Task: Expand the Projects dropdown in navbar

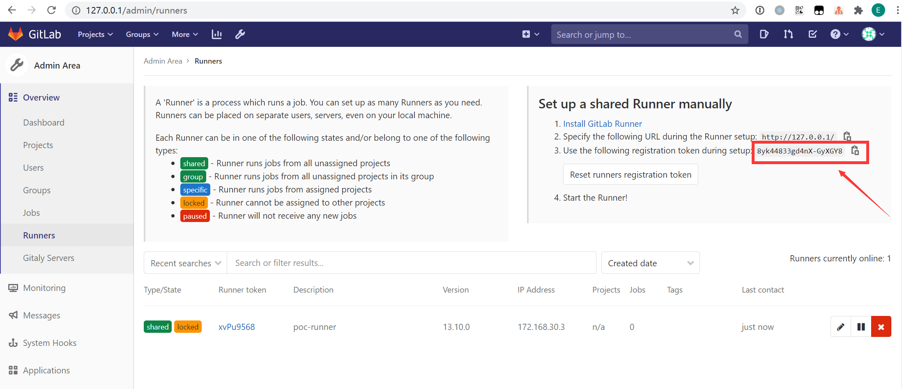Action: pos(95,34)
